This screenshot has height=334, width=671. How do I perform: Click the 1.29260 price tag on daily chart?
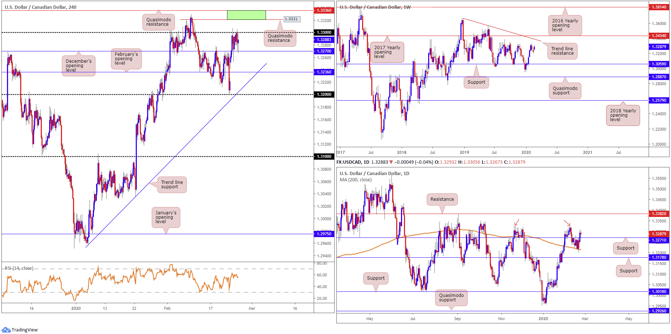(x=659, y=311)
